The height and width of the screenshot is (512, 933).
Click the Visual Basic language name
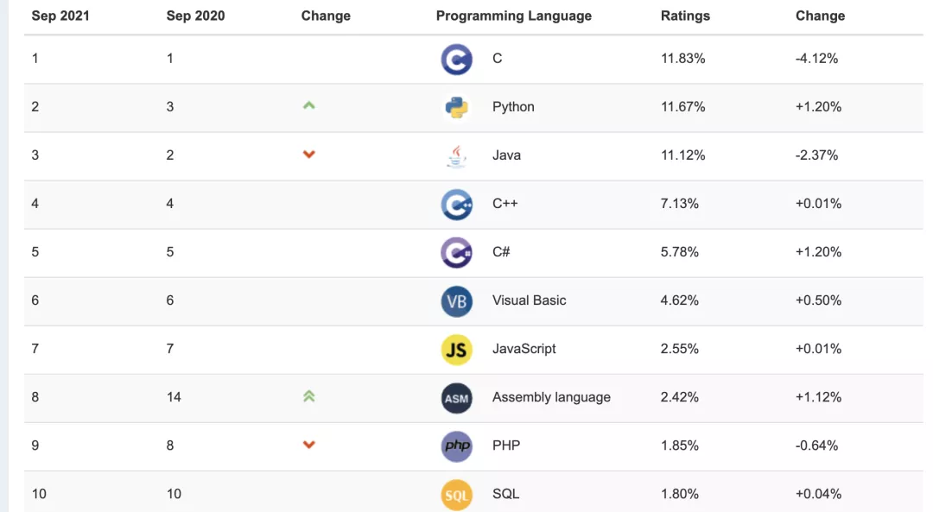[x=530, y=300]
